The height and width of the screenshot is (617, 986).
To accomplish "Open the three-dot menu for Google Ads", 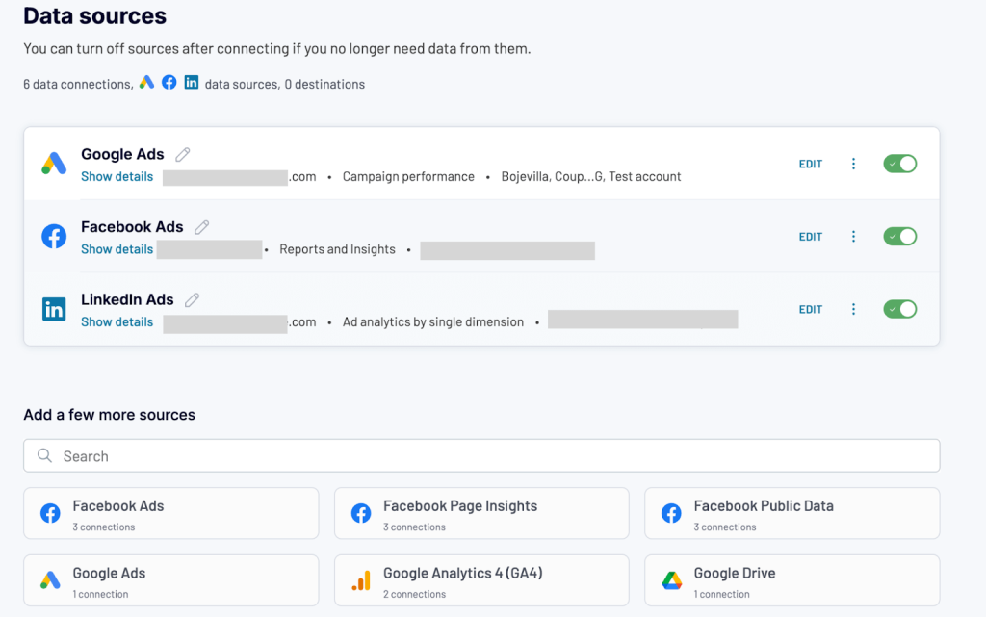I will [x=853, y=164].
